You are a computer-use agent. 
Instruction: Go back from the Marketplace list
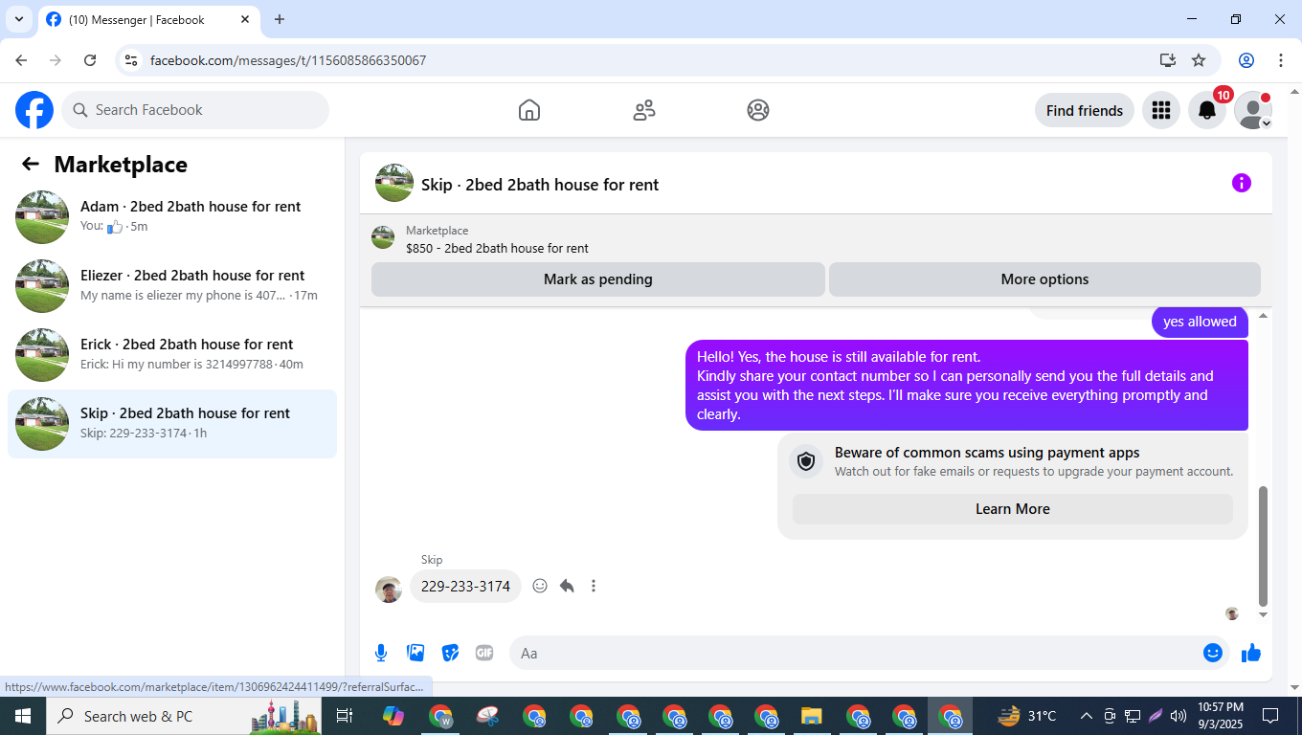(31, 164)
